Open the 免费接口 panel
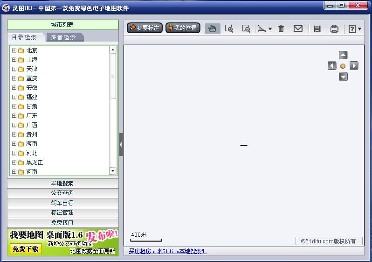 tap(63, 222)
